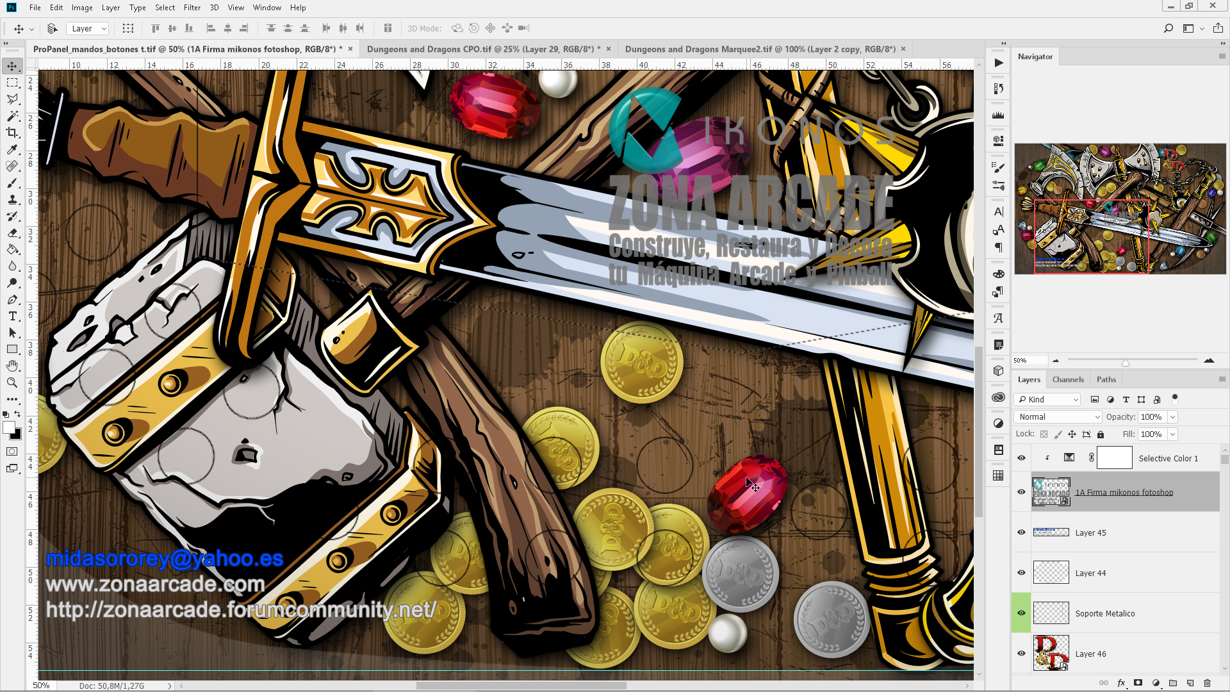This screenshot has height=692, width=1230.
Task: Enable Lock transparent pixels for the layer
Action: [x=1044, y=434]
